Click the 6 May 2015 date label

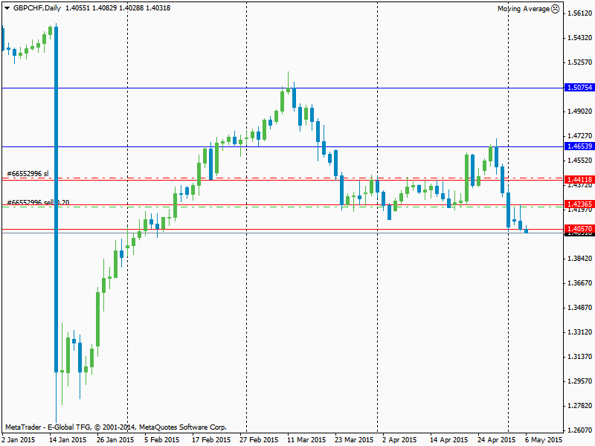544,440
